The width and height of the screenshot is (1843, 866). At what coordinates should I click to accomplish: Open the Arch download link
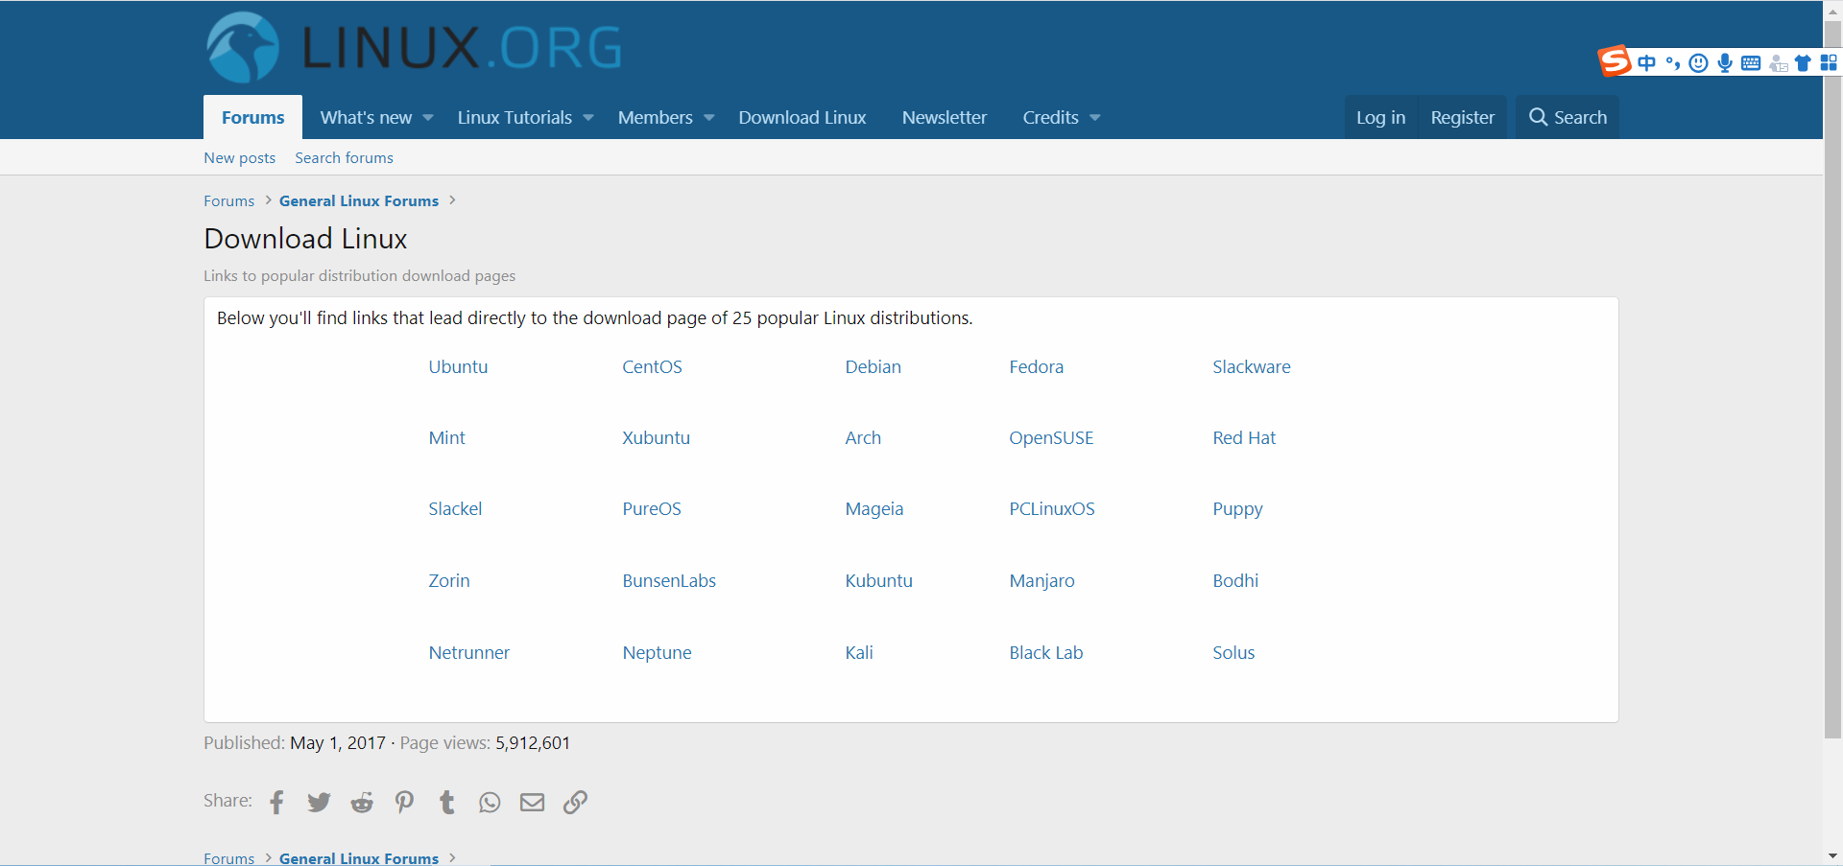(863, 437)
